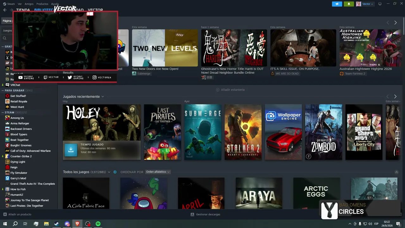The width and height of the screenshot is (405, 228).
Task: Open the Brave browser taskbar icon
Action: pyautogui.click(x=78, y=224)
